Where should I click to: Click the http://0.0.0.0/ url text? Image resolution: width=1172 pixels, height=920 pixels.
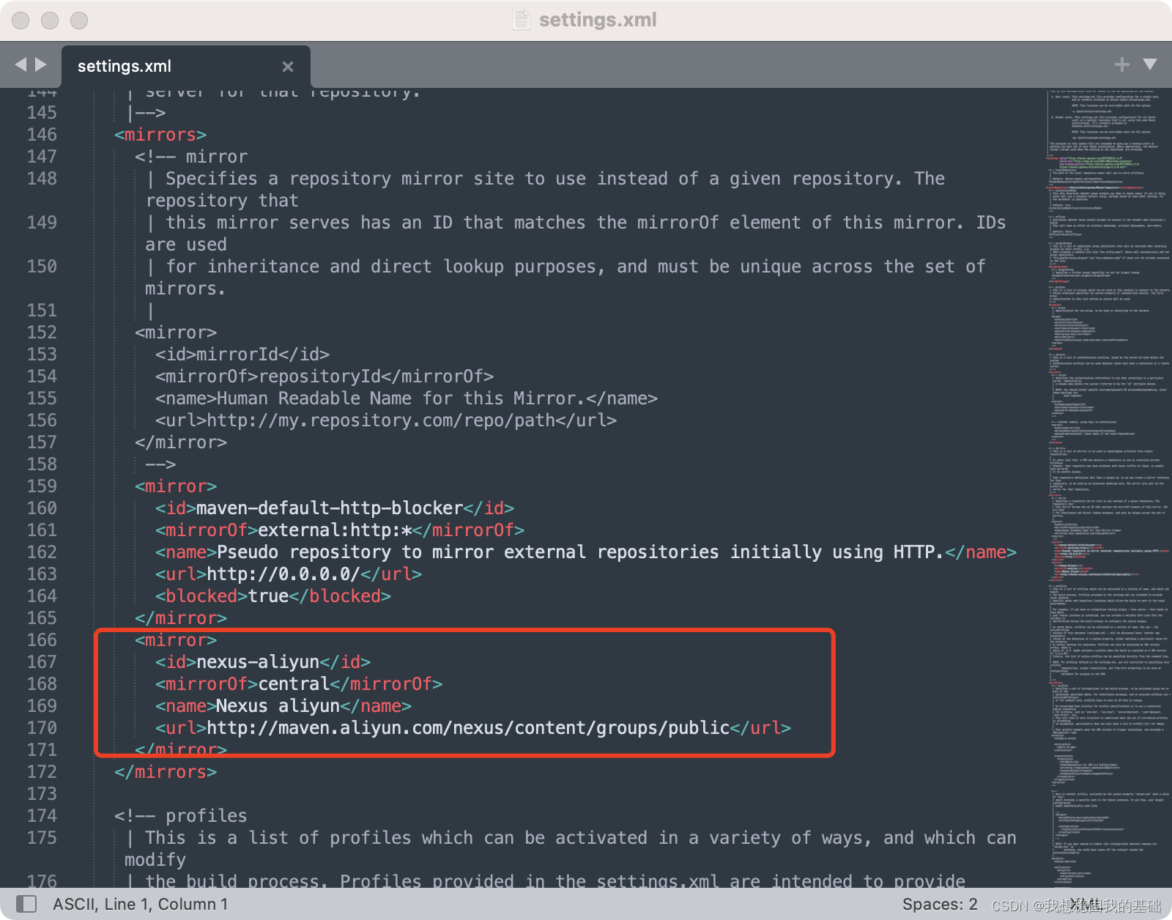(283, 574)
